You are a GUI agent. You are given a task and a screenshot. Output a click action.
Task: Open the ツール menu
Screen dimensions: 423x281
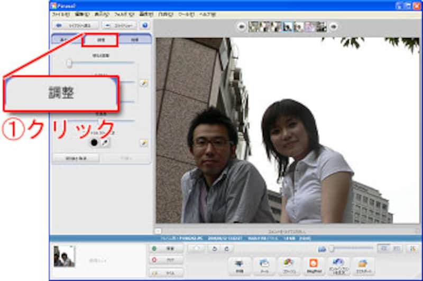pyautogui.click(x=186, y=14)
